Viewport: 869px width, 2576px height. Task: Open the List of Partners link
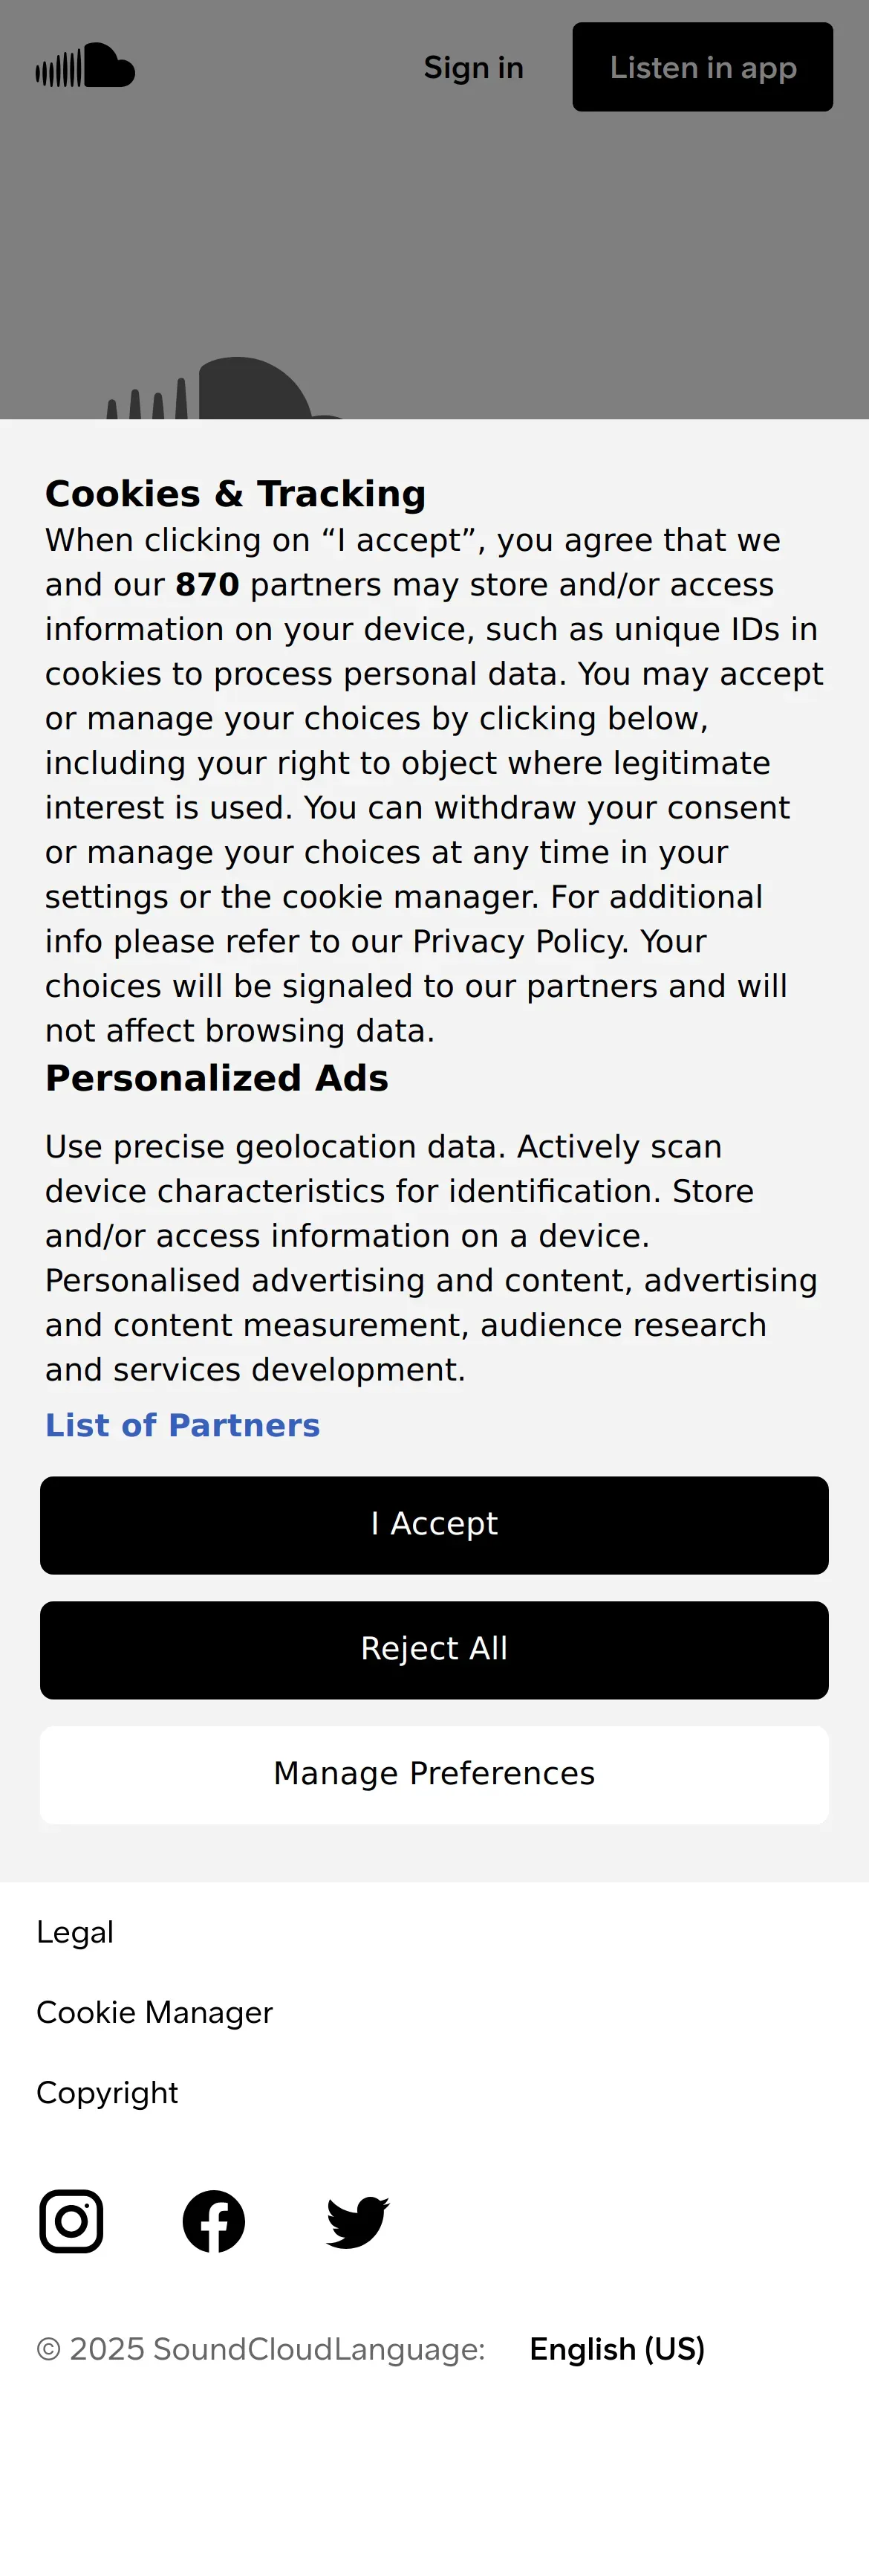182,1425
